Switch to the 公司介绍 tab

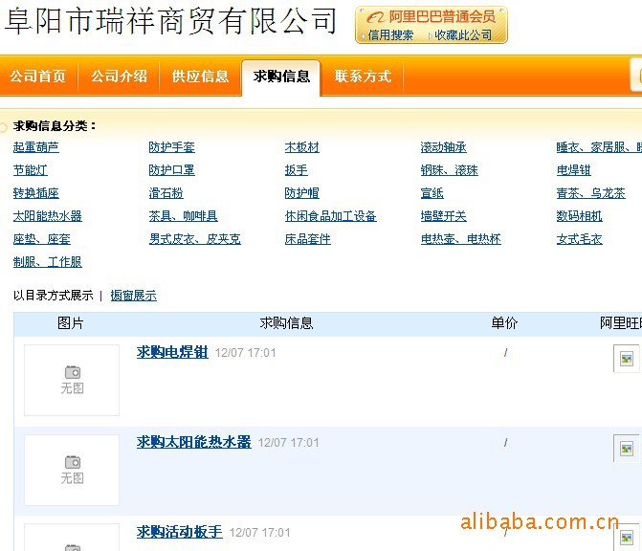[119, 77]
